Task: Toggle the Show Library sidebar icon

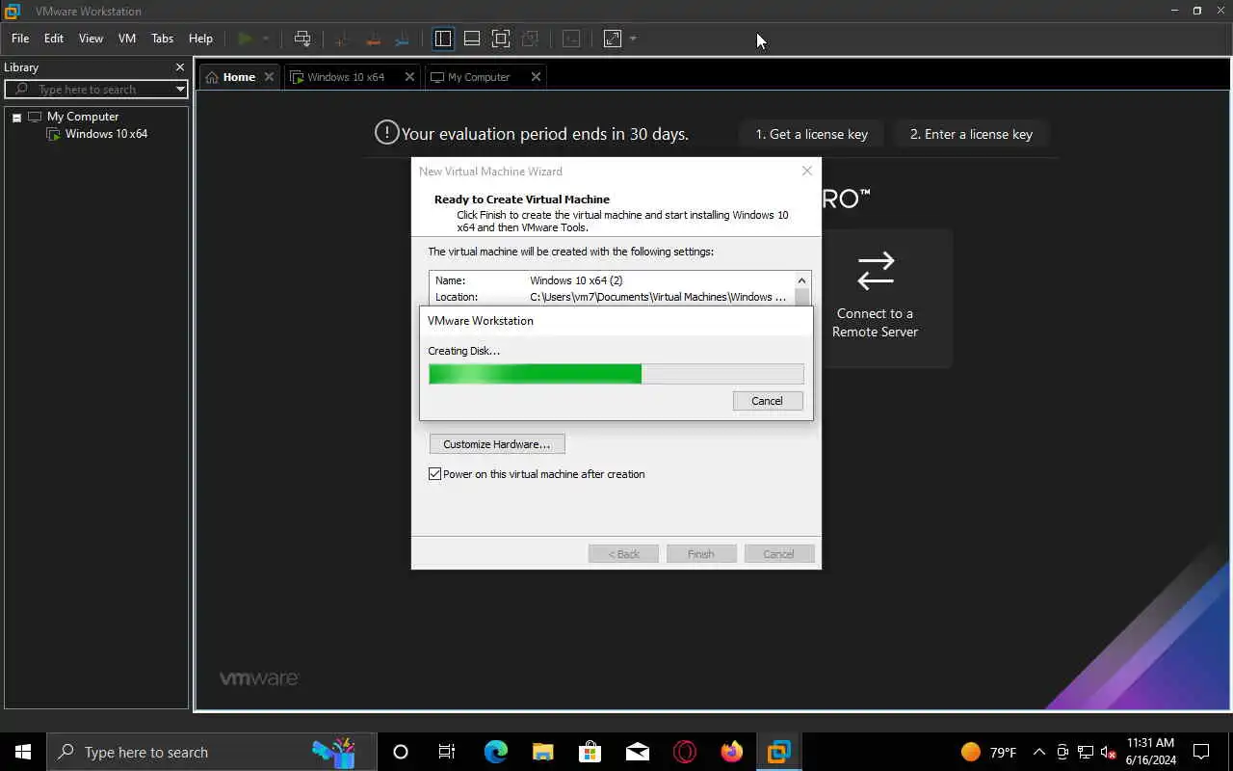Action: coord(443,39)
